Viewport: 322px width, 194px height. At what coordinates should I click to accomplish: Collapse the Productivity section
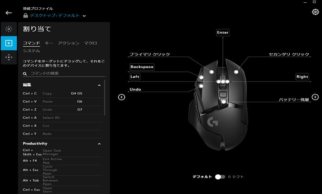point(99,144)
